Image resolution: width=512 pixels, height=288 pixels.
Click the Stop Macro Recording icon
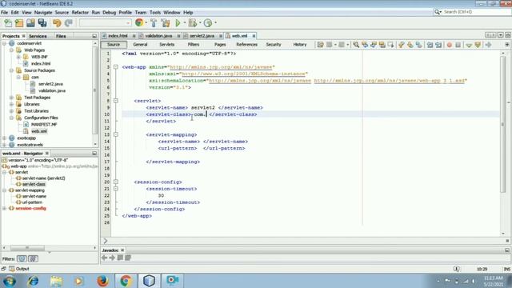click(x=458, y=45)
